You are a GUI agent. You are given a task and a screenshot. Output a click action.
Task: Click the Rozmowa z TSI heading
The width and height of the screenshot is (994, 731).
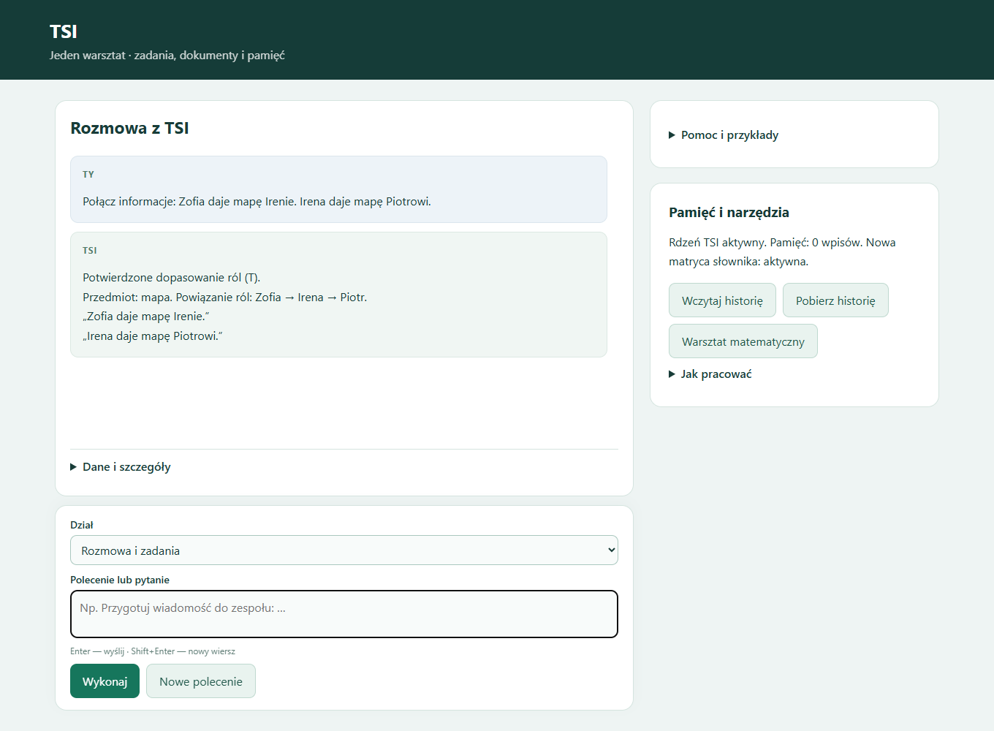pos(129,128)
